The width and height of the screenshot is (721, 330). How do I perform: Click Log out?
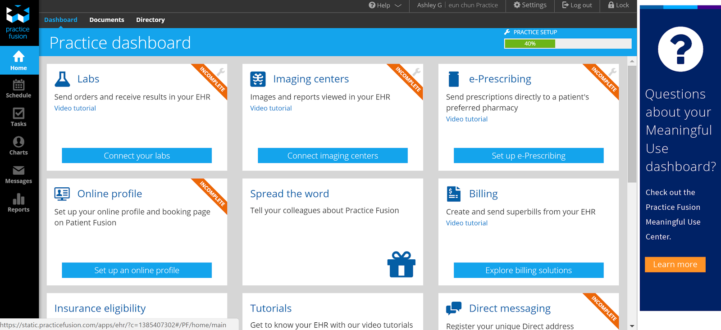(577, 5)
